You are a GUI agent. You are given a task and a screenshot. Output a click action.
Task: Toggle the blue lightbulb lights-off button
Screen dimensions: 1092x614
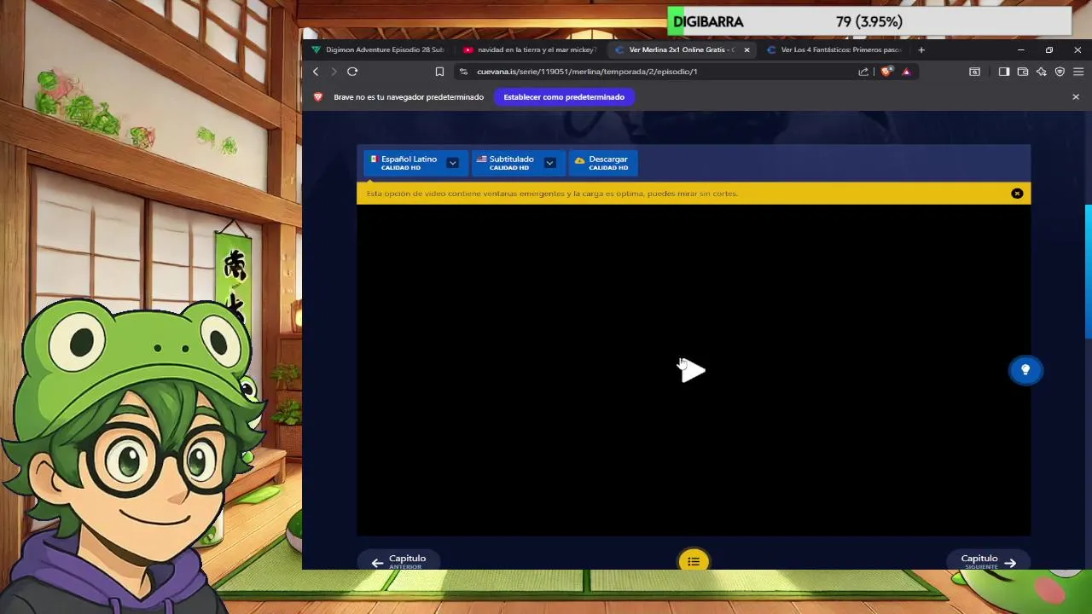coord(1025,370)
